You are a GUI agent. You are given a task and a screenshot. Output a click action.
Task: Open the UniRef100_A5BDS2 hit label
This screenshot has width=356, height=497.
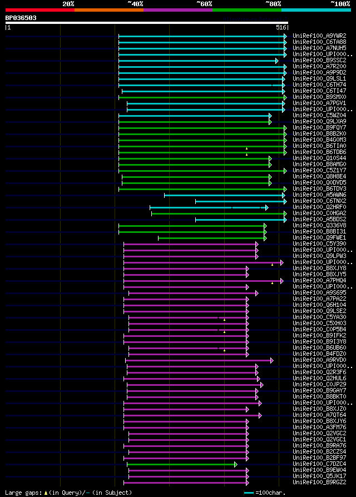(x=319, y=220)
